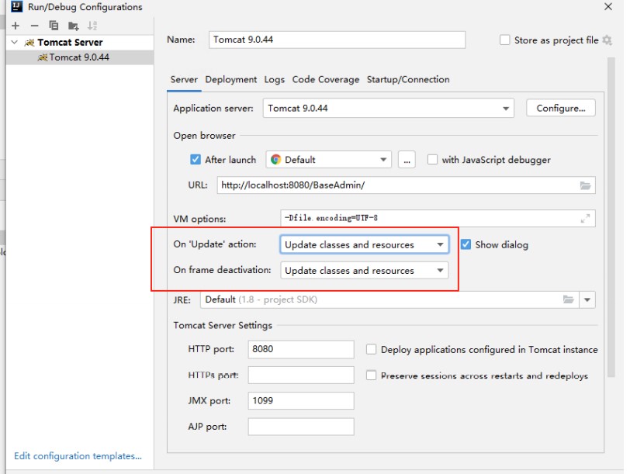Click the HTTP port field
The width and height of the screenshot is (630, 474).
click(301, 349)
